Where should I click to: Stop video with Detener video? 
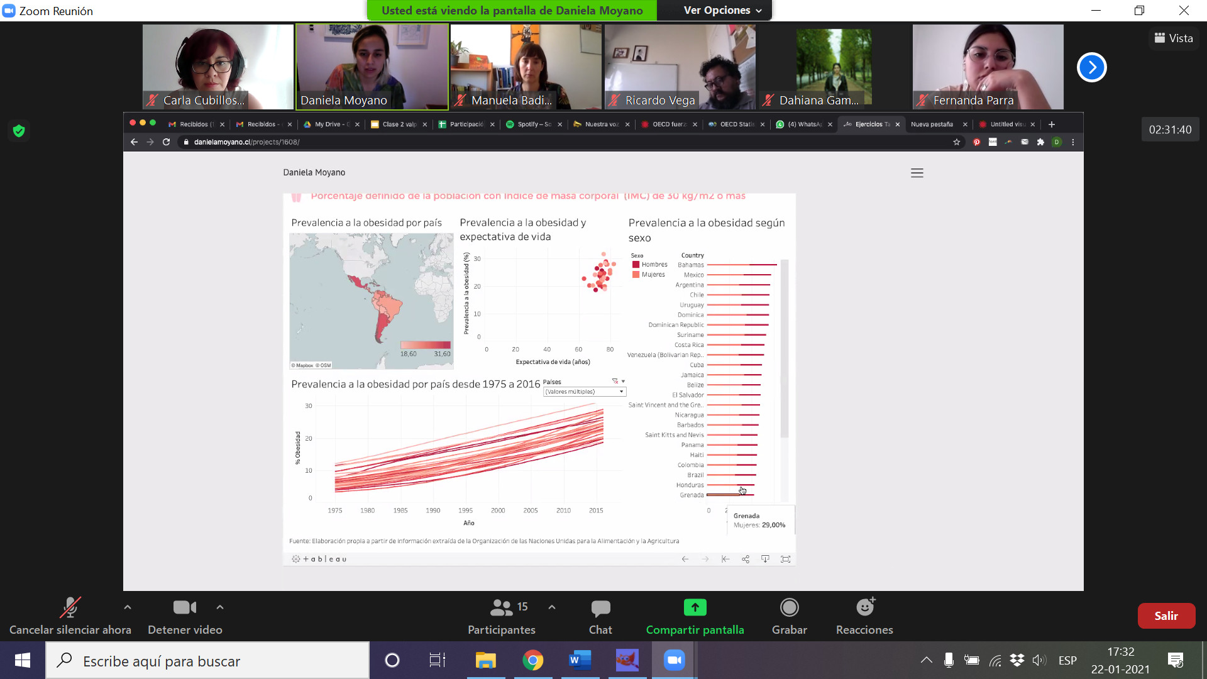coord(185,616)
